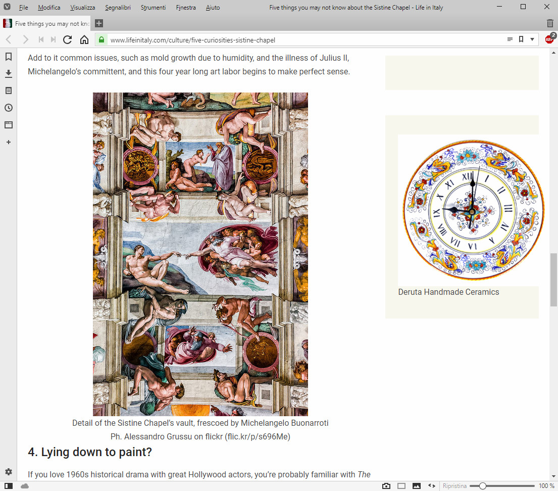
Task: Click the 100 % zoom level text
Action: [546, 486]
